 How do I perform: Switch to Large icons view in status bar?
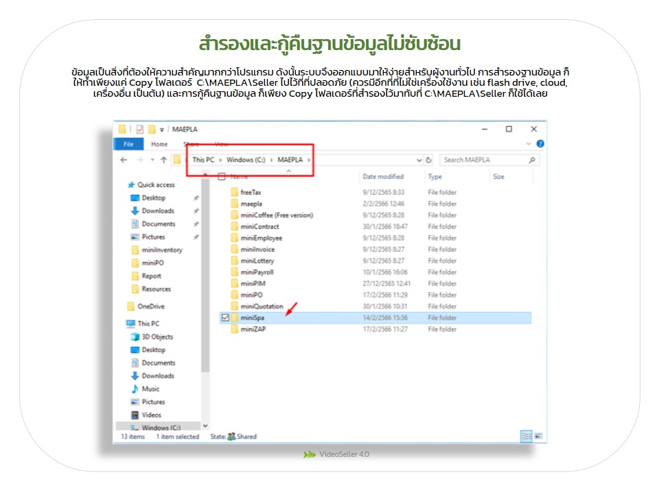(538, 436)
